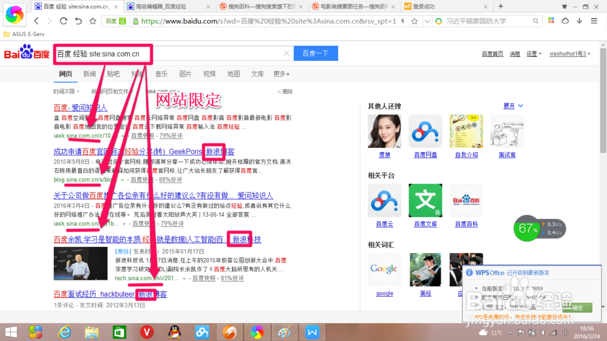Expand the 设置 dropdown
The height and width of the screenshot is (341, 607).
click(534, 54)
